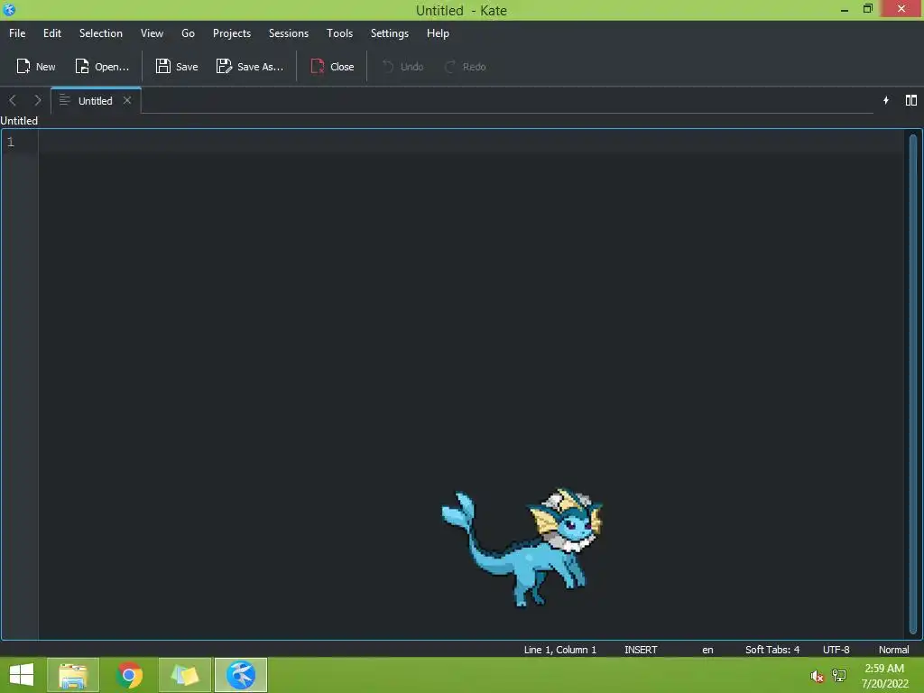The height and width of the screenshot is (693, 924).
Task: Click Save As... in the toolbar
Action: click(x=250, y=67)
